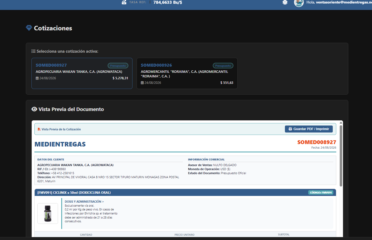Click the $ 551,63 total amount
The height and width of the screenshot is (240, 372).
point(227,83)
